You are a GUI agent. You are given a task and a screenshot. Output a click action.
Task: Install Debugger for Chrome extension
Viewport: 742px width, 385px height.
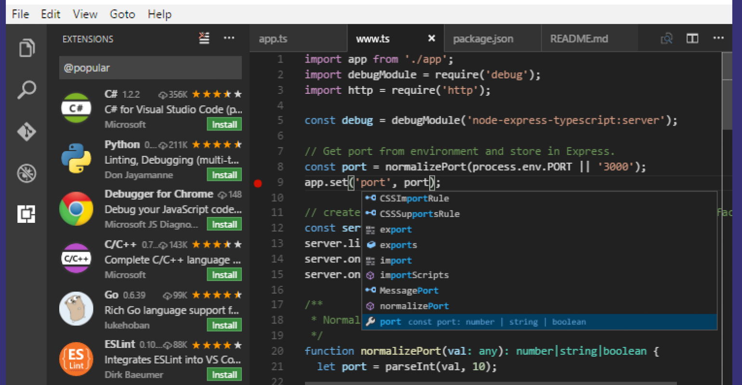click(x=225, y=224)
